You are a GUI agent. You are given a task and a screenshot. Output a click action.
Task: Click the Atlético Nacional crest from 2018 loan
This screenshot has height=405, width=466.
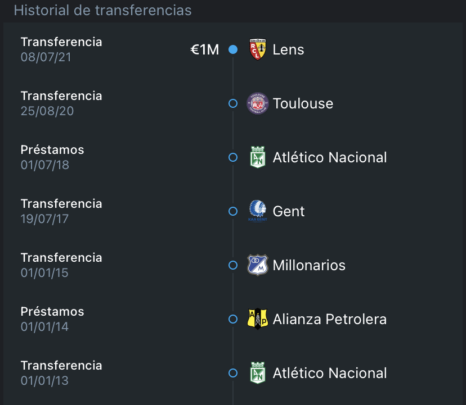point(257,157)
